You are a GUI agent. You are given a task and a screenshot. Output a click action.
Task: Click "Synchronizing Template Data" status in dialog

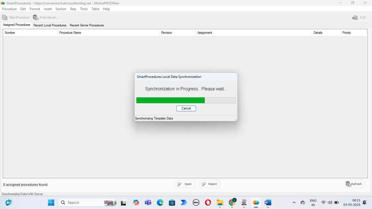pos(154,118)
